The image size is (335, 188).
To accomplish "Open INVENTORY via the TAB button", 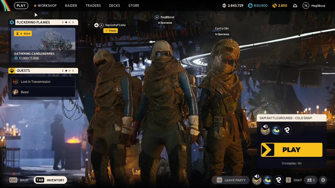I will coord(50,180).
